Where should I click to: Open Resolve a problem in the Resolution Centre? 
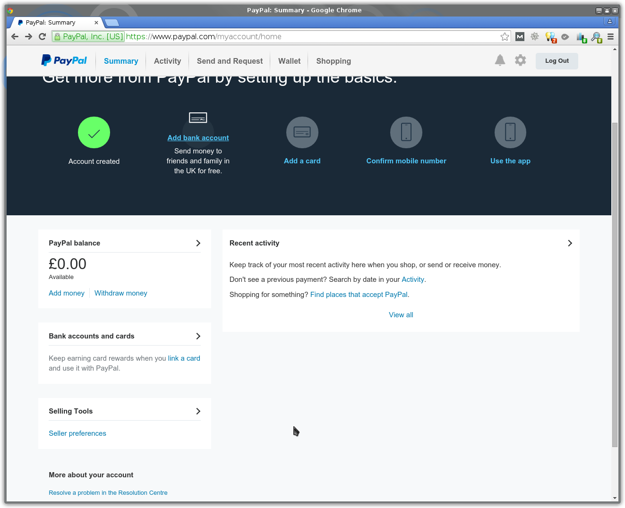pyautogui.click(x=108, y=493)
